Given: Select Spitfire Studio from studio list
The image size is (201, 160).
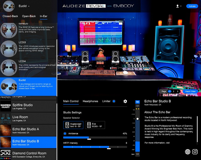Looking at the screenshot, I should 28,106.
